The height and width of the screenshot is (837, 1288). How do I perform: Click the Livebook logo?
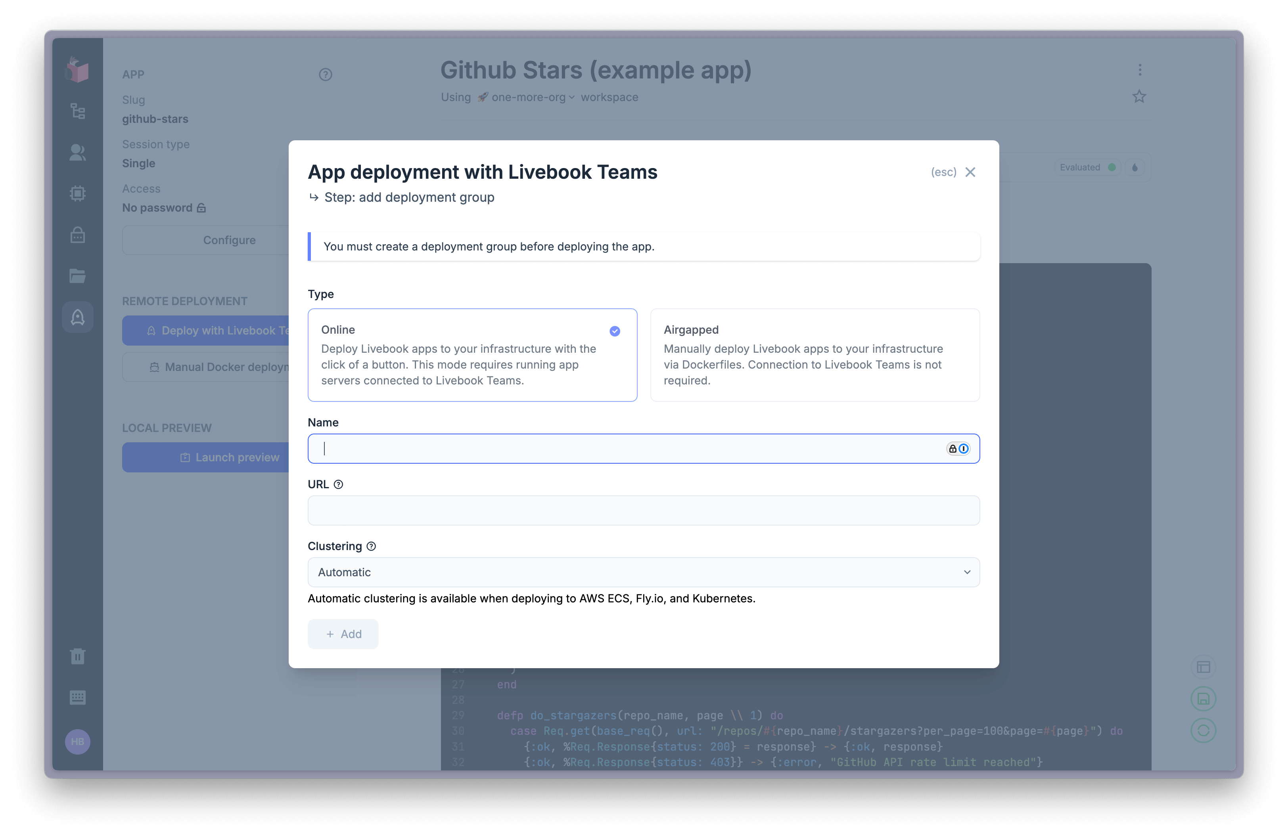[77, 69]
